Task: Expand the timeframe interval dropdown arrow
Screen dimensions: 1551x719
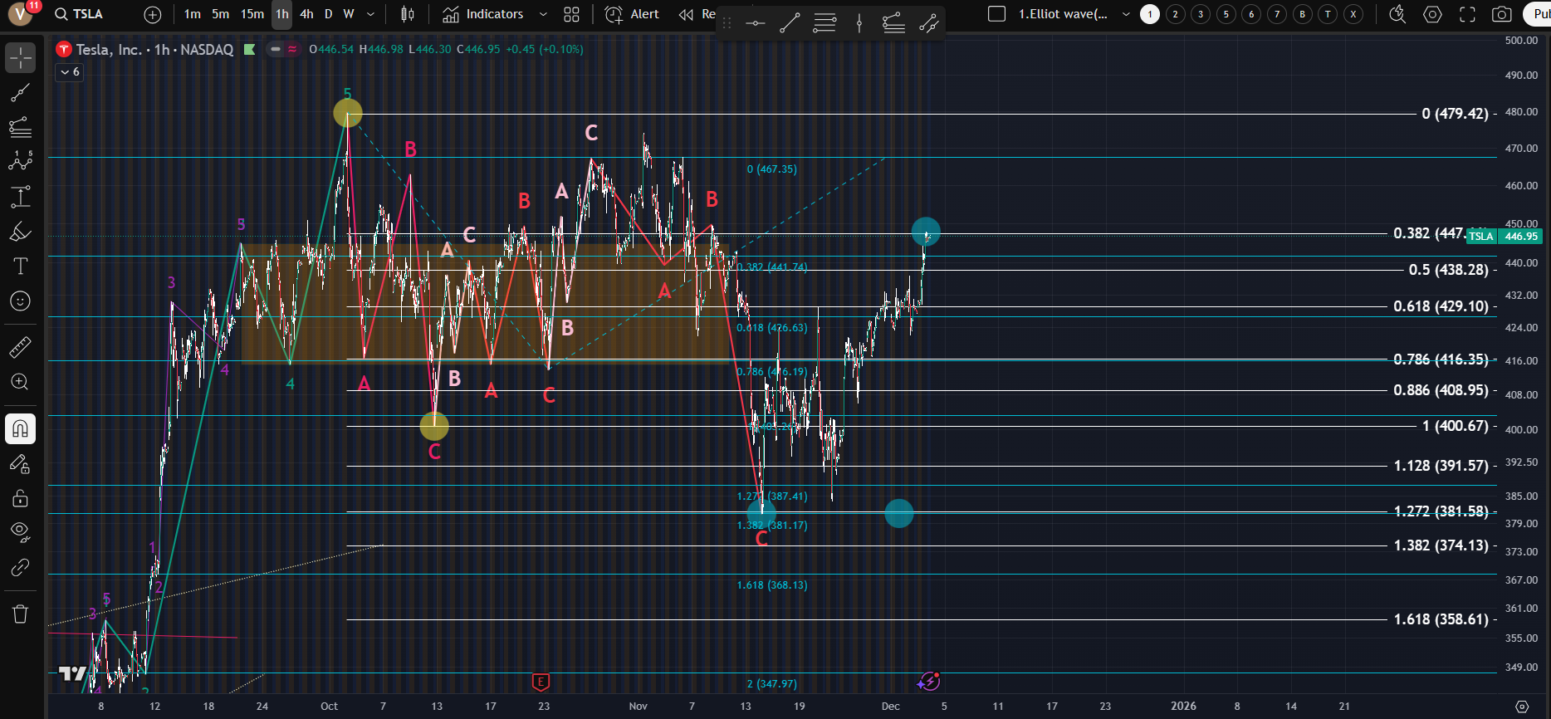Action: 370,14
